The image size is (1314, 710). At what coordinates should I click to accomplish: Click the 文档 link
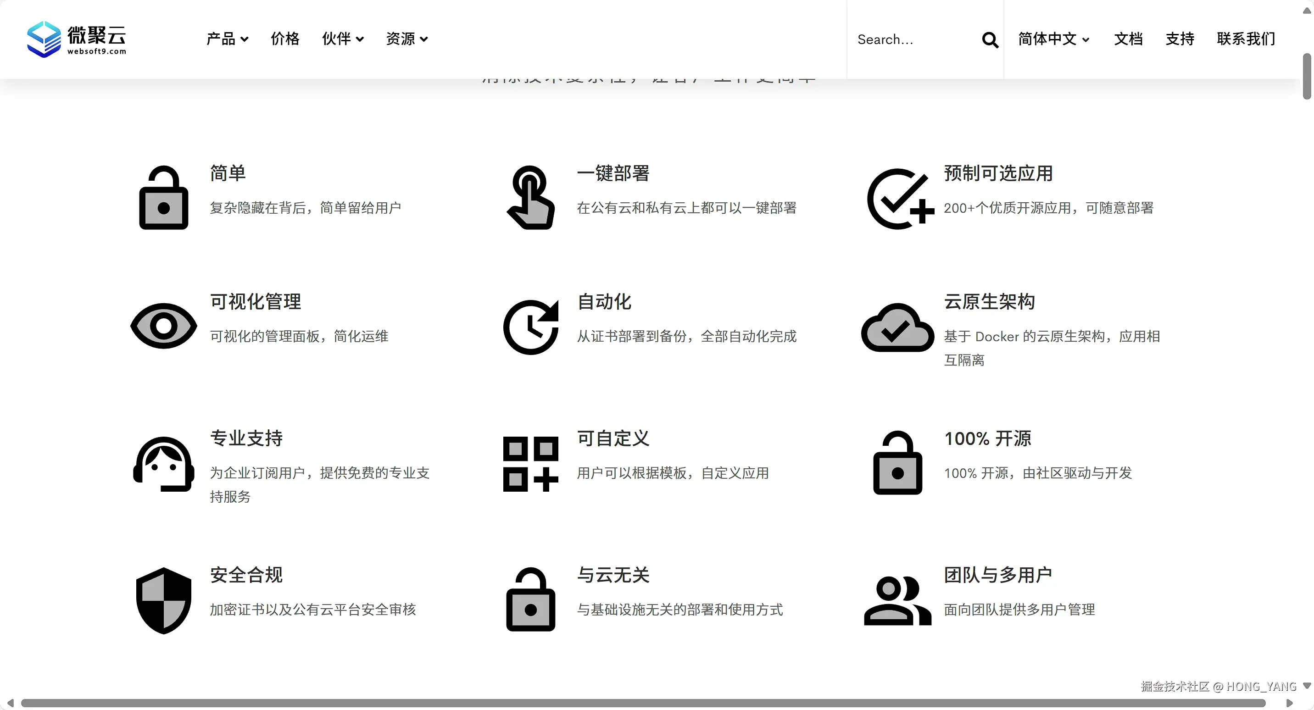[1129, 39]
